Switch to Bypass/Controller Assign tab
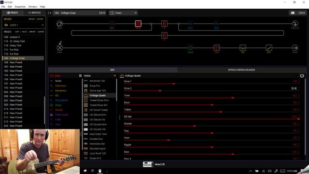This screenshot has height=174, width=309. [x=241, y=70]
